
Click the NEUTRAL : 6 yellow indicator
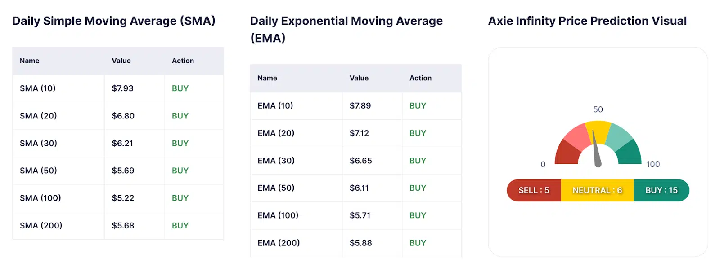tap(597, 190)
